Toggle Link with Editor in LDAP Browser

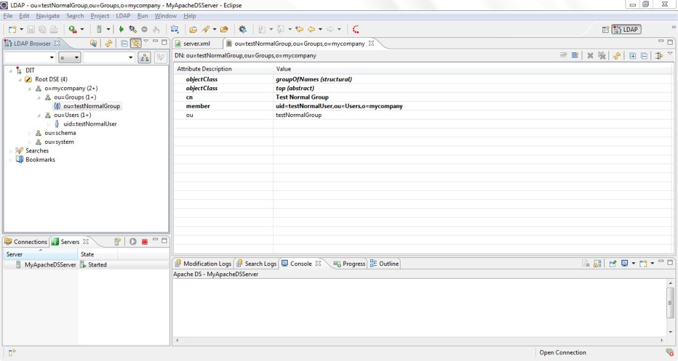135,43
